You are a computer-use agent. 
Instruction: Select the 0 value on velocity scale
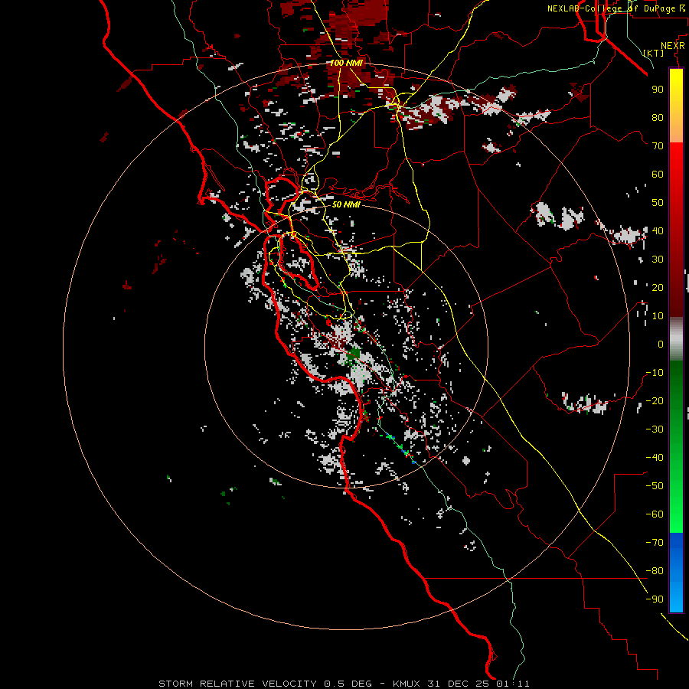click(x=661, y=344)
